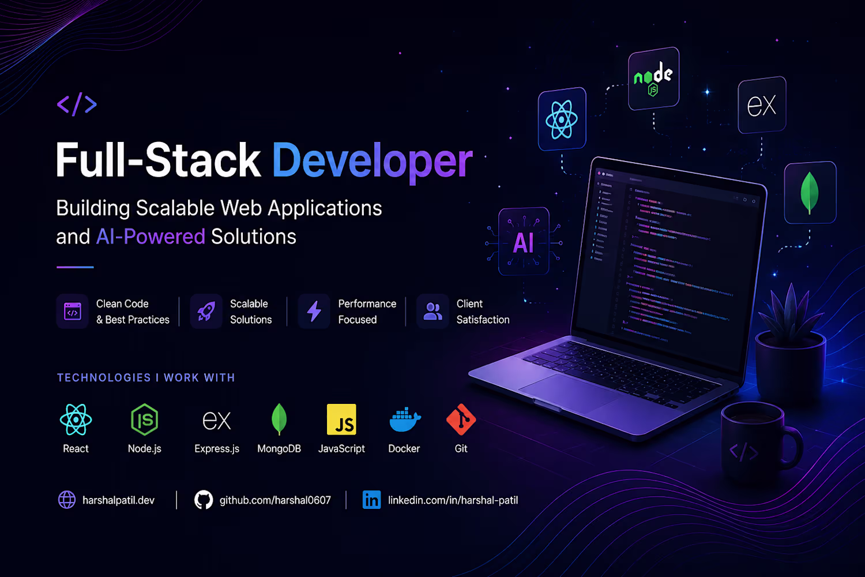Select the people icon for Client Satisfaction

[432, 312]
